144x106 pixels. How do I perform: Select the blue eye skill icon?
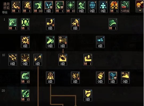tap(92, 7)
